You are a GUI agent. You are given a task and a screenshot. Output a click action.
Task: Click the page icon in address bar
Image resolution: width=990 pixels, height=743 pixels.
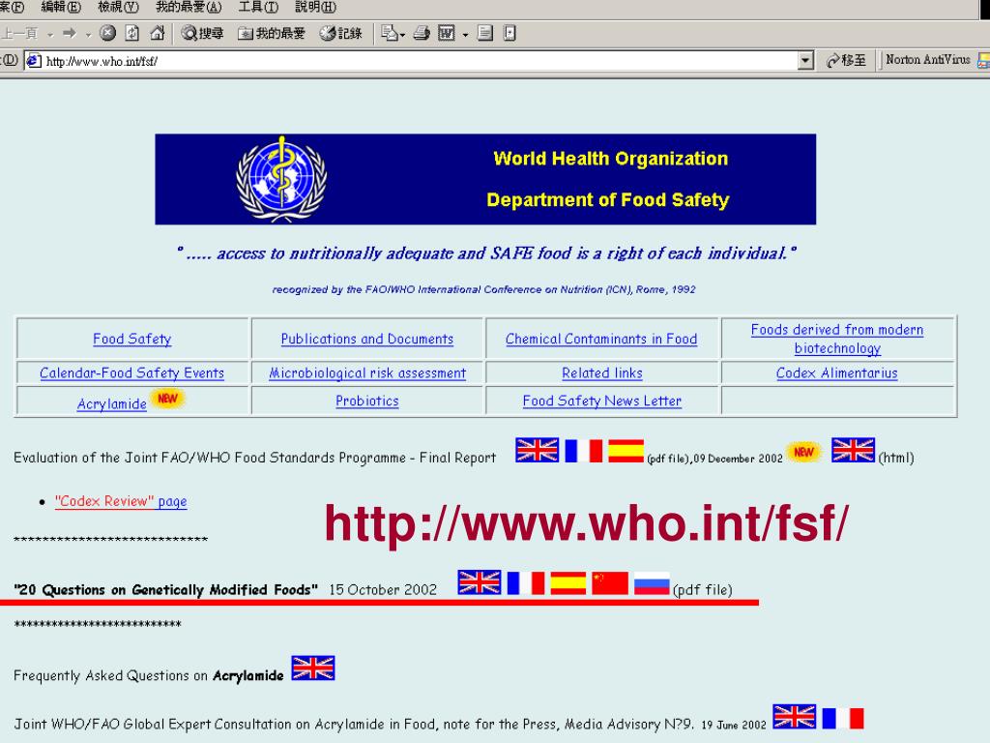click(34, 61)
